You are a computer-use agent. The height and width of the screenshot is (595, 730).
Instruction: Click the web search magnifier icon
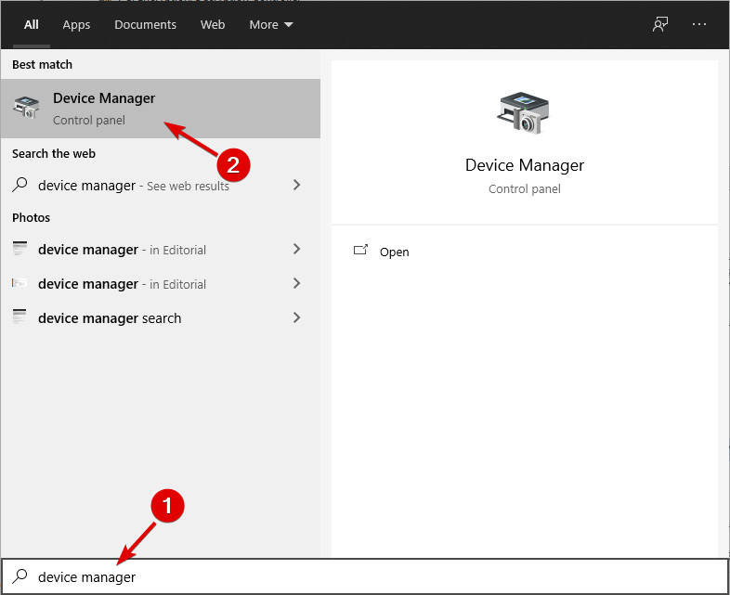pyautogui.click(x=20, y=186)
